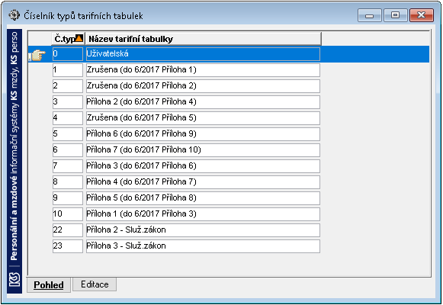
Task: Select Příloha 4 (do 6/2017 Příloha 7)
Action: [x=203, y=182]
